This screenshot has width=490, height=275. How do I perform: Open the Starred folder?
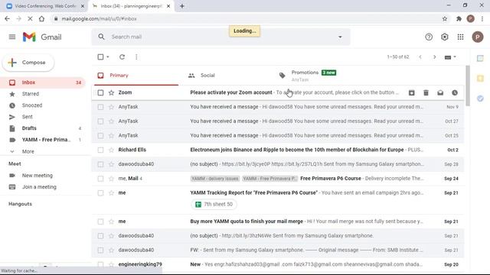point(42,94)
